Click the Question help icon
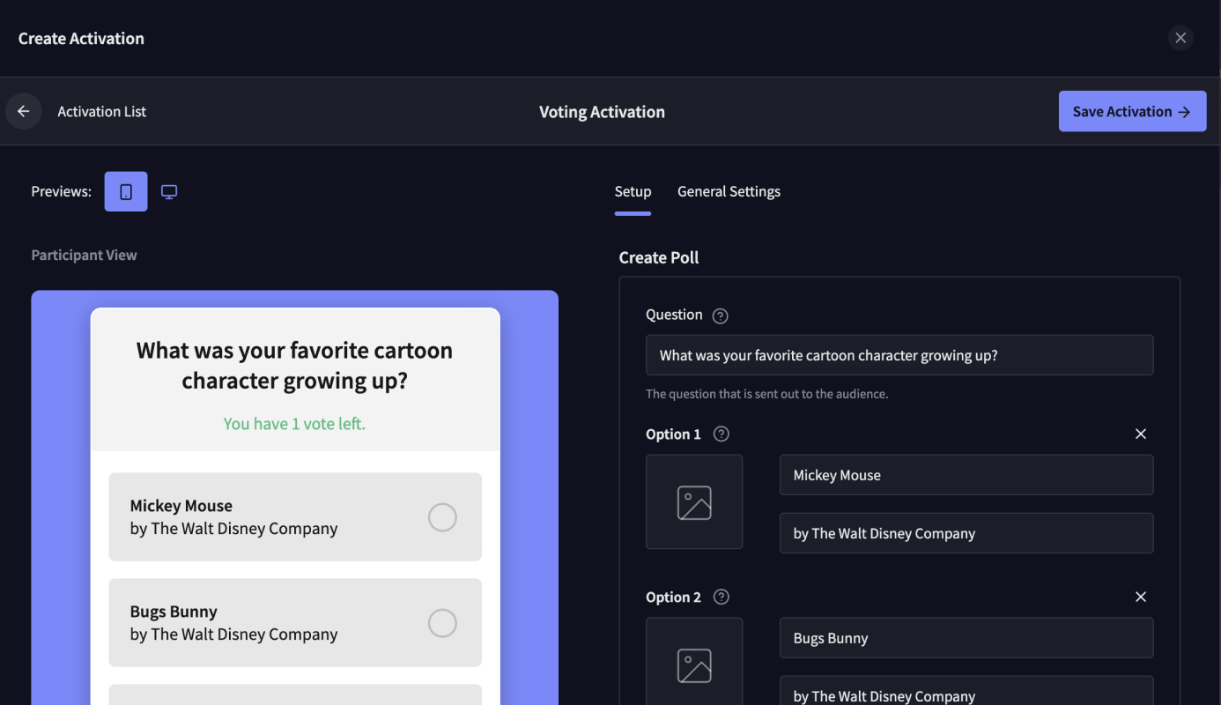Image resolution: width=1221 pixels, height=705 pixels. tap(721, 315)
